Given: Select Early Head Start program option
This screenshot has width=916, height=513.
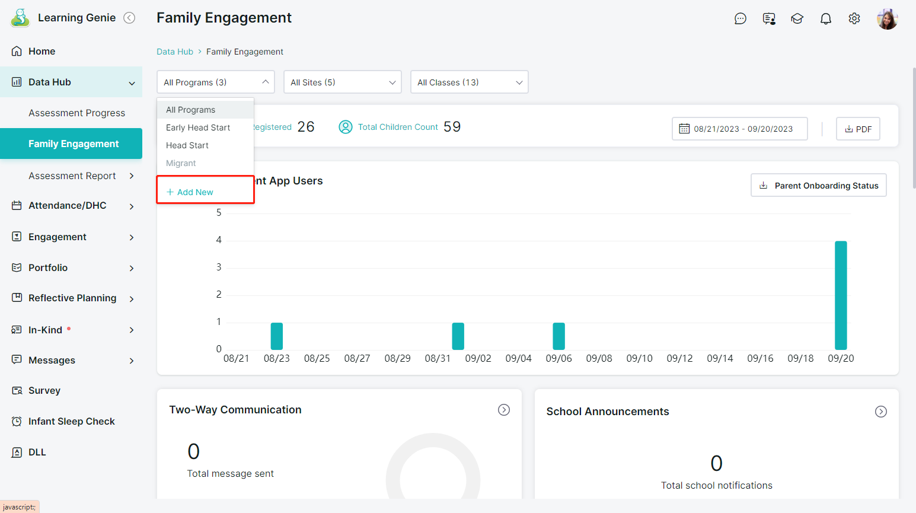Looking at the screenshot, I should click(x=198, y=128).
